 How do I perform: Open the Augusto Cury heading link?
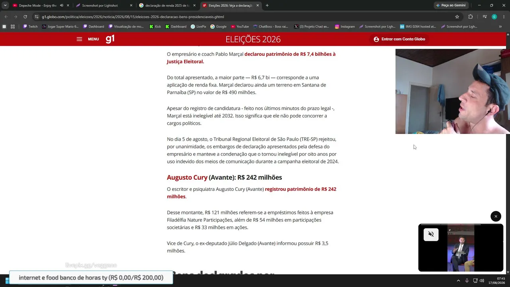(187, 177)
